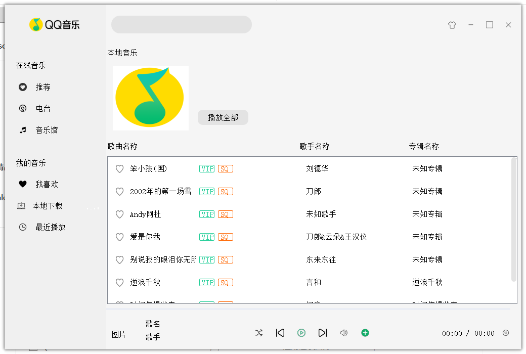This screenshot has height=354, width=526.
Task: Like the song 2002年的第一场雪
Action: pyautogui.click(x=119, y=192)
